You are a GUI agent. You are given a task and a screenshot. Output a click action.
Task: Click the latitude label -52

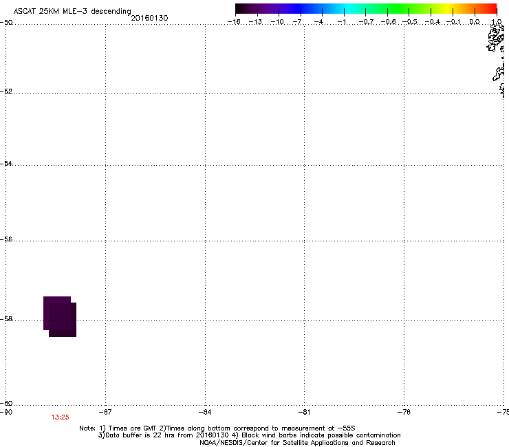[x=6, y=91]
